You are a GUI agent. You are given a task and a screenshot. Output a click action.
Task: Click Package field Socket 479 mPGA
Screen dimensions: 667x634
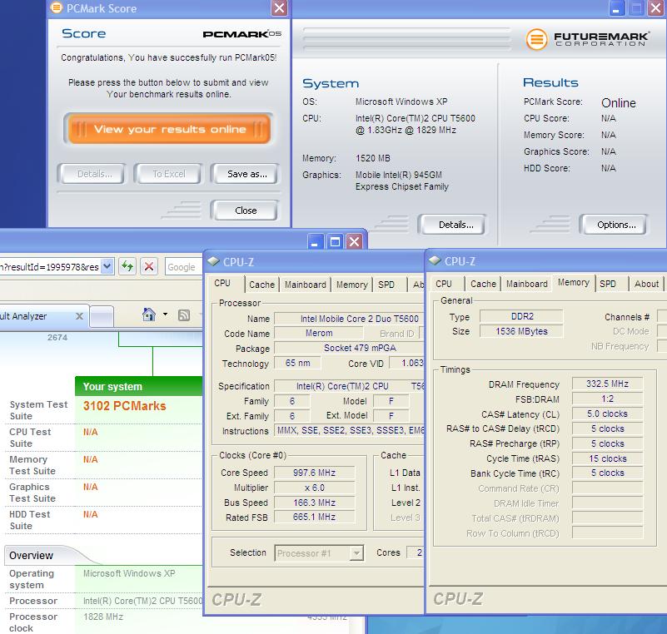click(x=349, y=348)
